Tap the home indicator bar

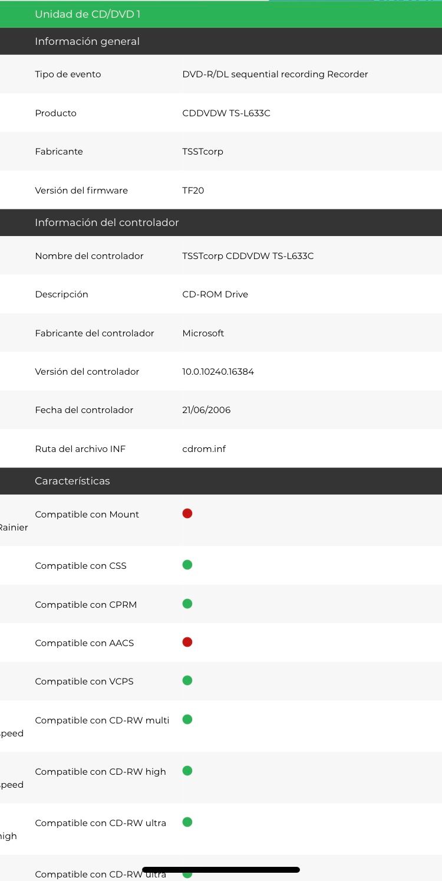[221, 870]
